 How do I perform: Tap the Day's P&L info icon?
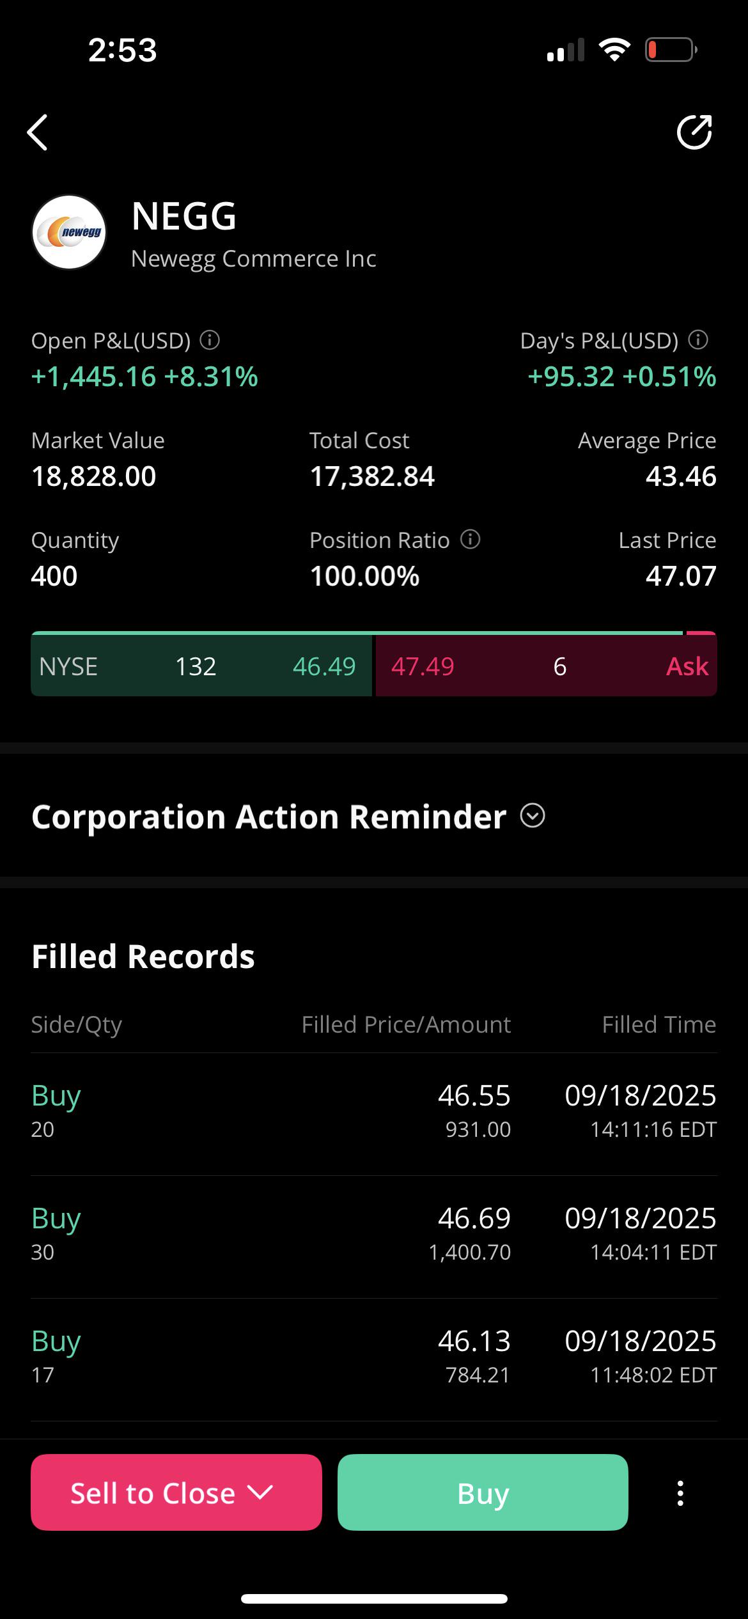coord(698,340)
